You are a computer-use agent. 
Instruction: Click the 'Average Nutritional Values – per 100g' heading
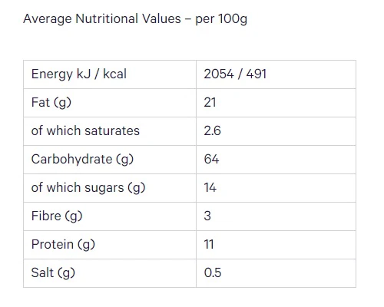[x=135, y=19]
